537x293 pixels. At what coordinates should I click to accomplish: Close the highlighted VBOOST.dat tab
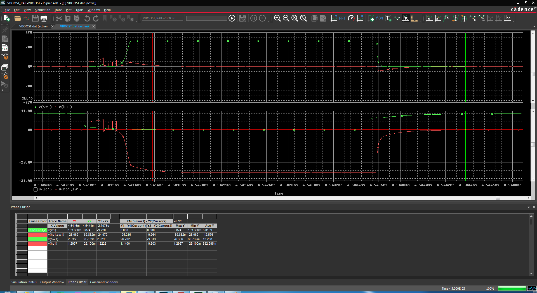click(93, 26)
